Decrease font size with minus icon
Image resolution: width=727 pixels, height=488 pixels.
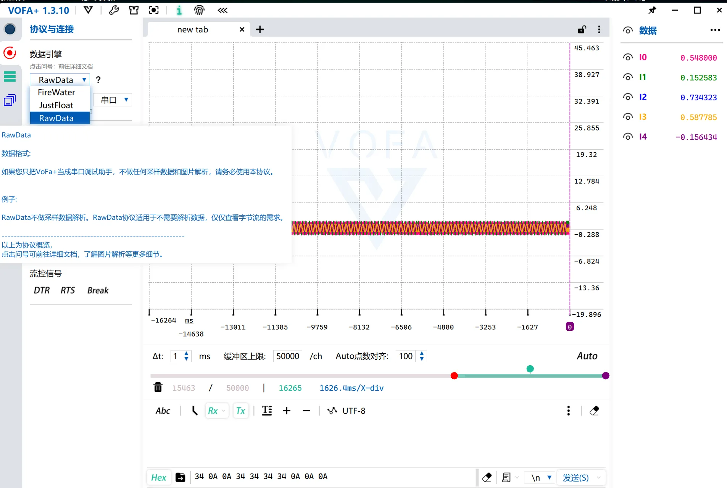click(x=306, y=411)
